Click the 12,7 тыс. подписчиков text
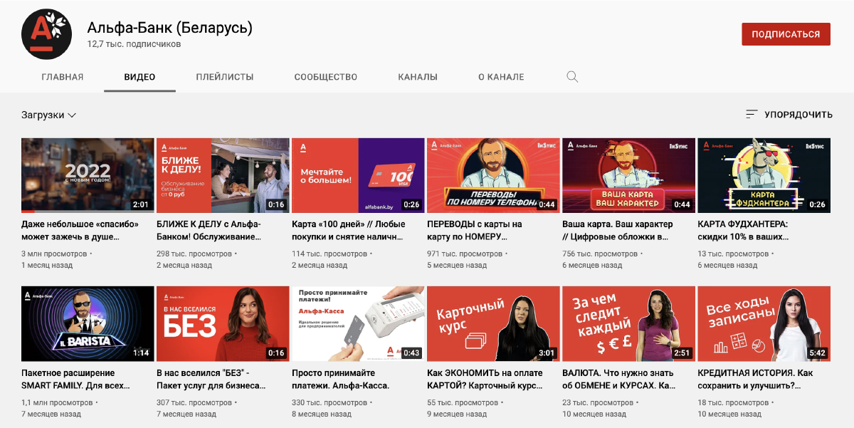The width and height of the screenshot is (854, 428). (134, 44)
